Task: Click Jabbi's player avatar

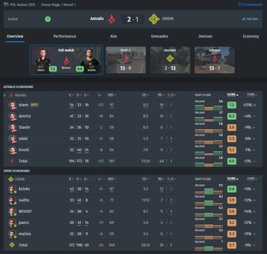Action: pyautogui.click(x=12, y=139)
